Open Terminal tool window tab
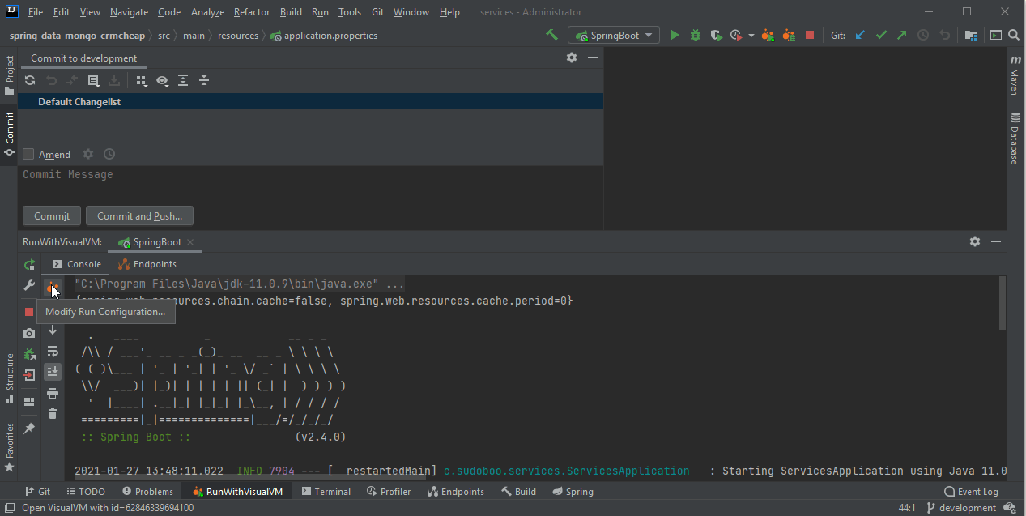1026x516 pixels. point(326,492)
